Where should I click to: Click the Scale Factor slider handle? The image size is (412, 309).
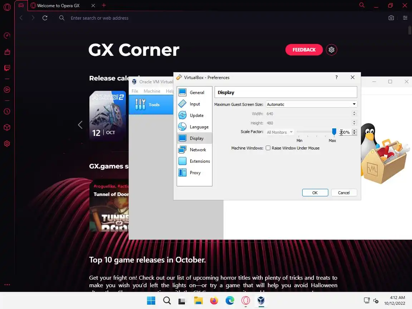334,132
